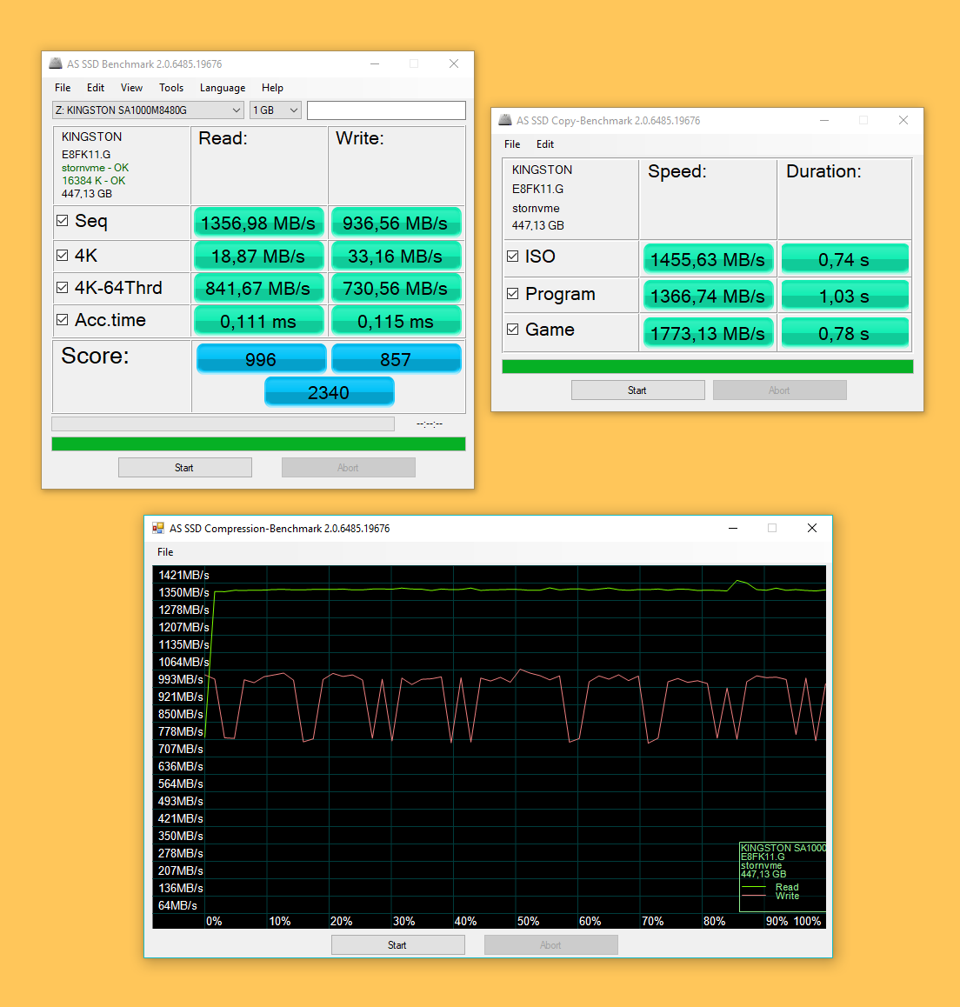The image size is (960, 1007).
Task: Open File menu in Compression-Benchmark window
Action: (165, 552)
